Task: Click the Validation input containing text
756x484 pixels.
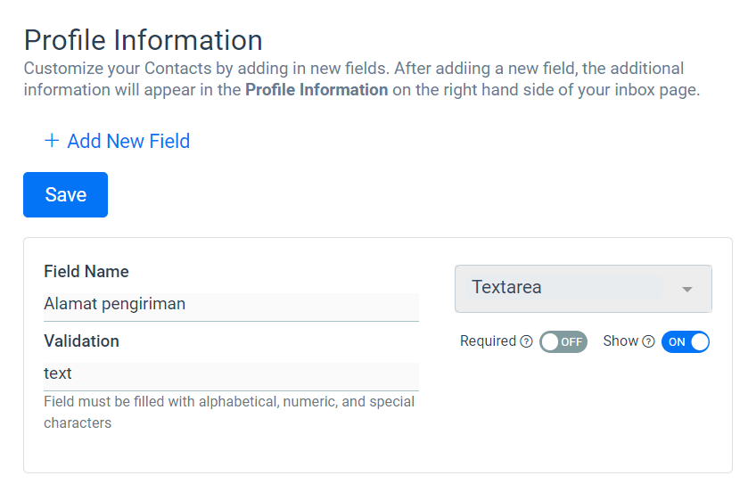Action: [231, 376]
